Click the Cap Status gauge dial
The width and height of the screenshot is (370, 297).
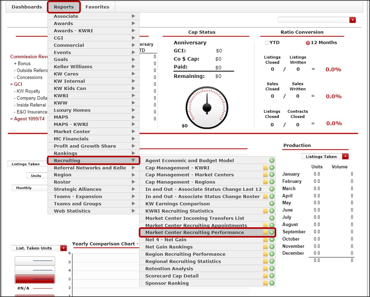[x=207, y=108]
